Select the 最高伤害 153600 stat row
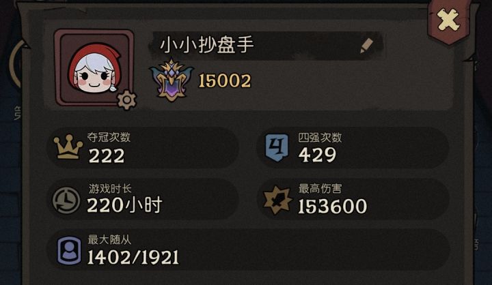The height and width of the screenshot is (285, 492). 353,199
